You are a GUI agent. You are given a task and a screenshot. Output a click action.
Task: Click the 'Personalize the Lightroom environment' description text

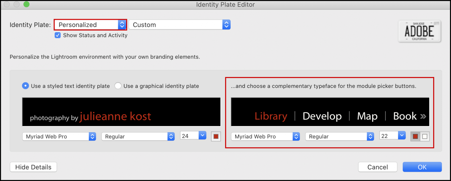pyautogui.click(x=105, y=57)
